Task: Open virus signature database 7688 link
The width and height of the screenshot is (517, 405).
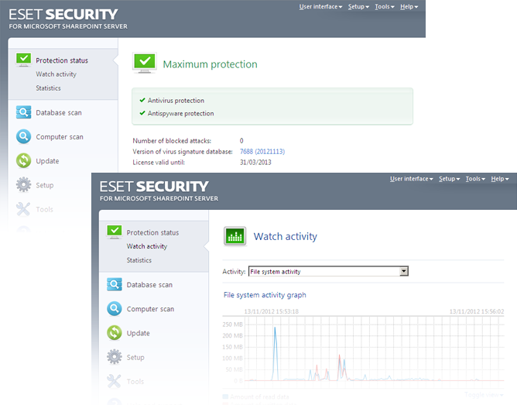Action: pos(262,151)
